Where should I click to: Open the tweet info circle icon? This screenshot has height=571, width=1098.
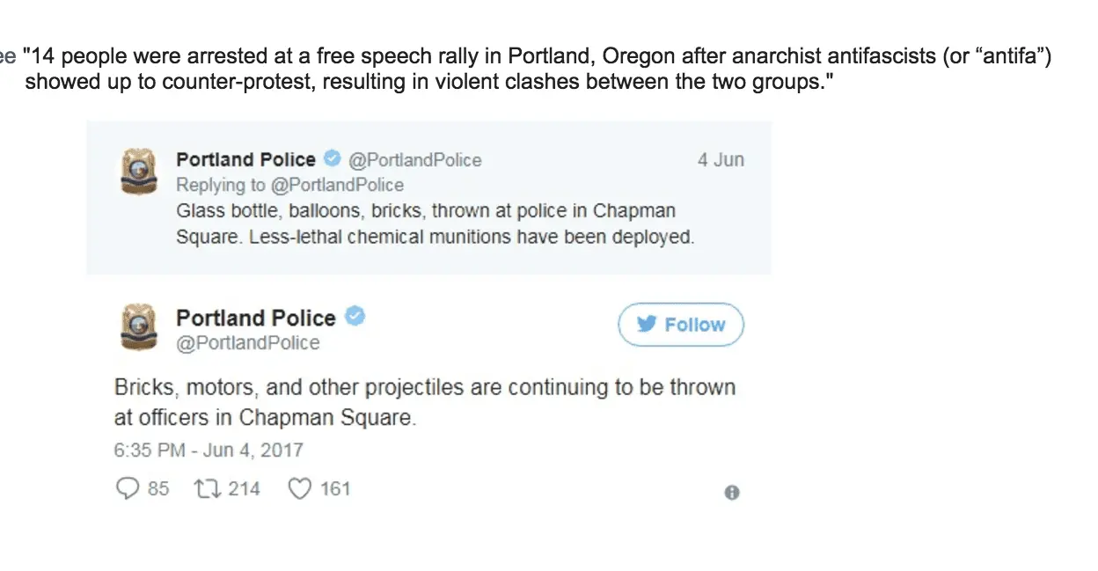[732, 493]
